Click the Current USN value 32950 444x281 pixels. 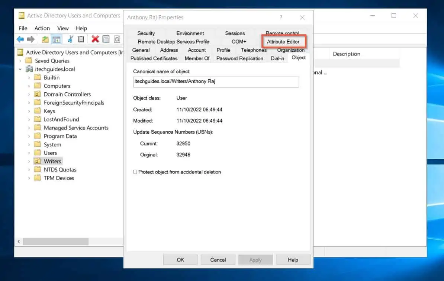183,143
